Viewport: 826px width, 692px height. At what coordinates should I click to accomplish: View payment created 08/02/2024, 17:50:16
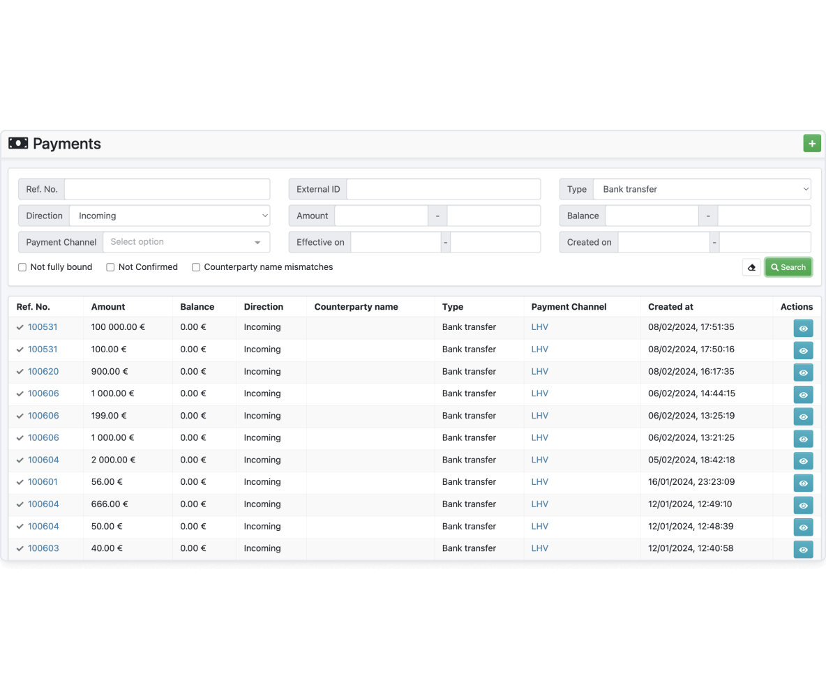point(804,350)
